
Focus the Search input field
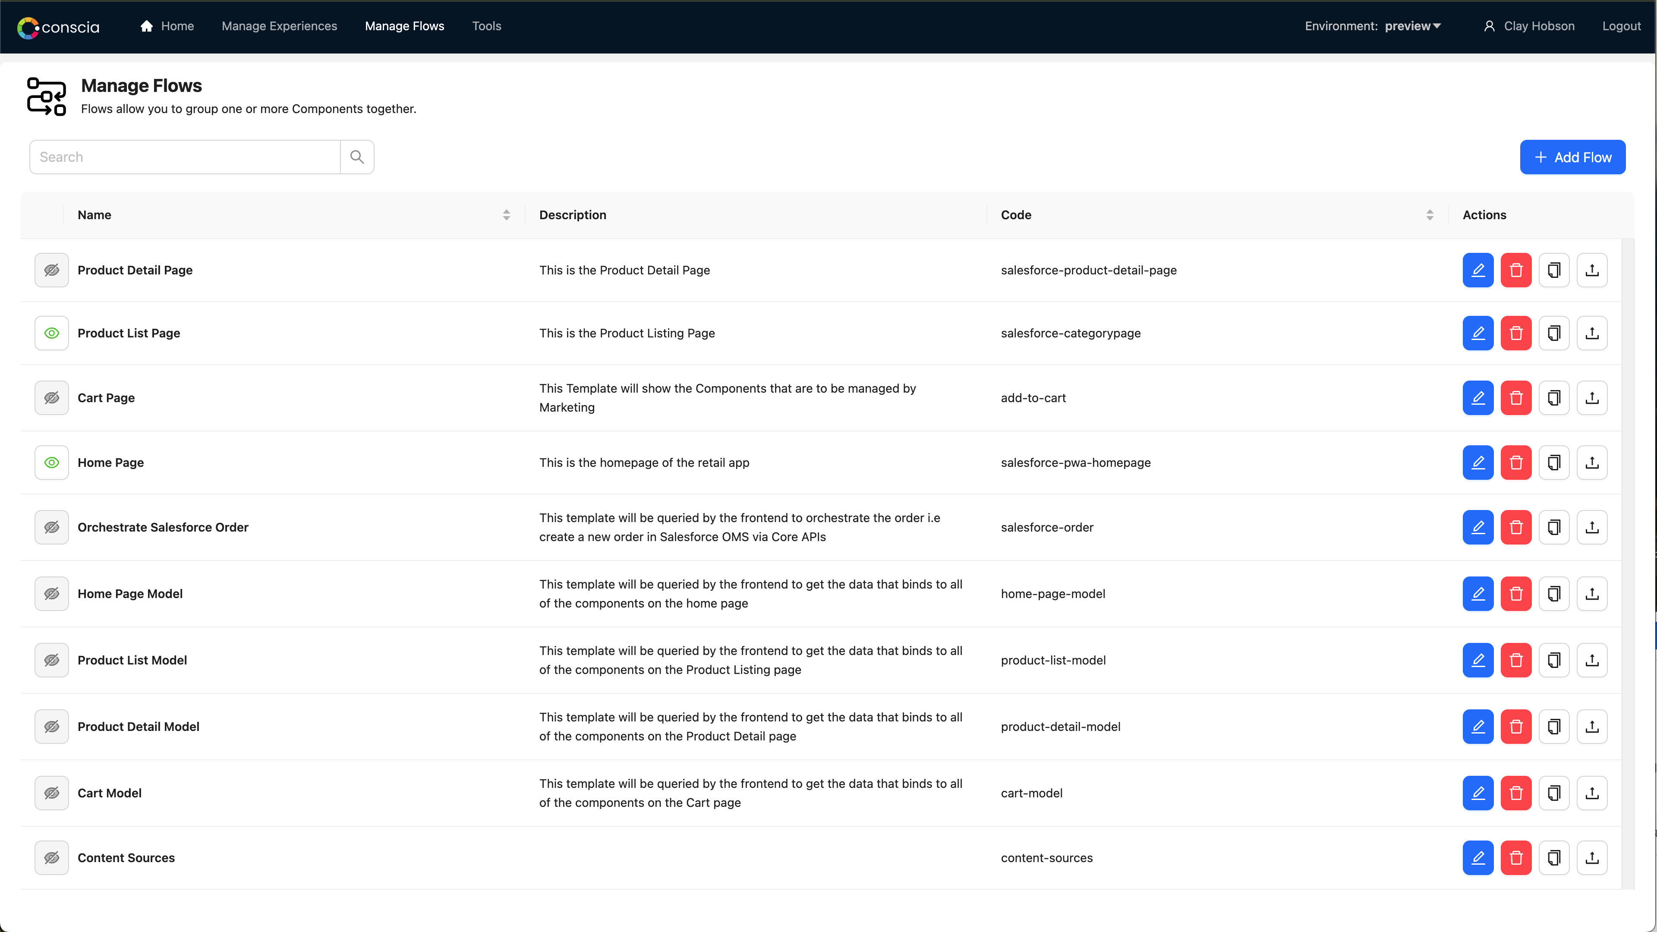coord(185,157)
